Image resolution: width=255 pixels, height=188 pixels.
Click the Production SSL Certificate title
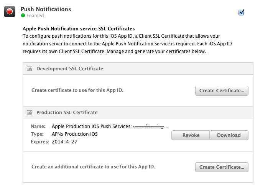pos(67,113)
